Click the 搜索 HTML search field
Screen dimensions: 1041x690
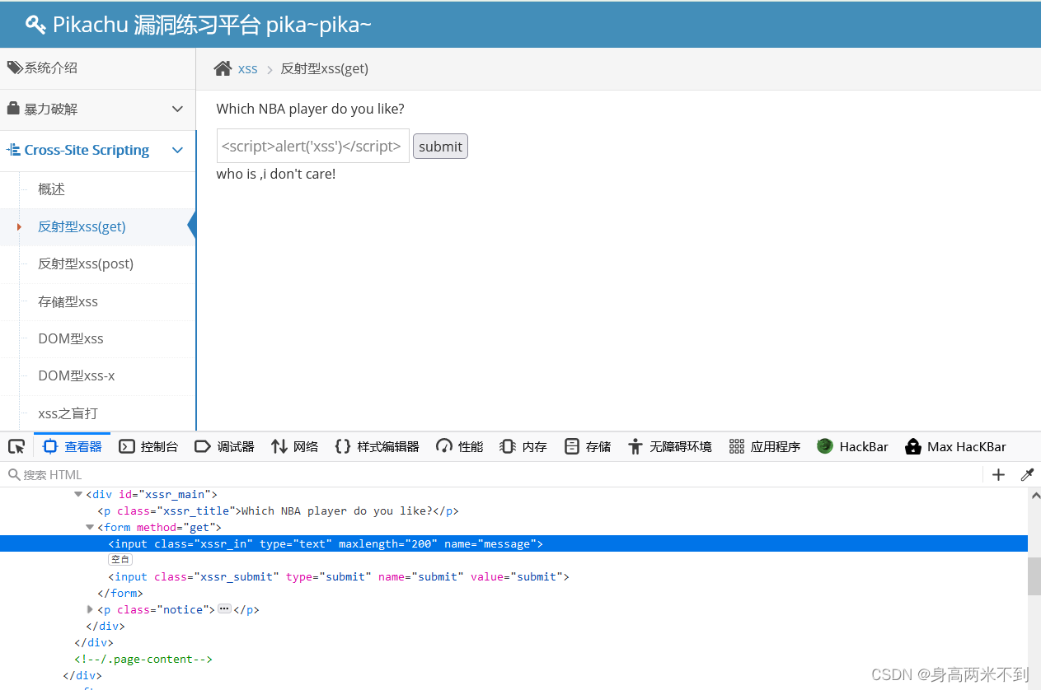coord(495,474)
